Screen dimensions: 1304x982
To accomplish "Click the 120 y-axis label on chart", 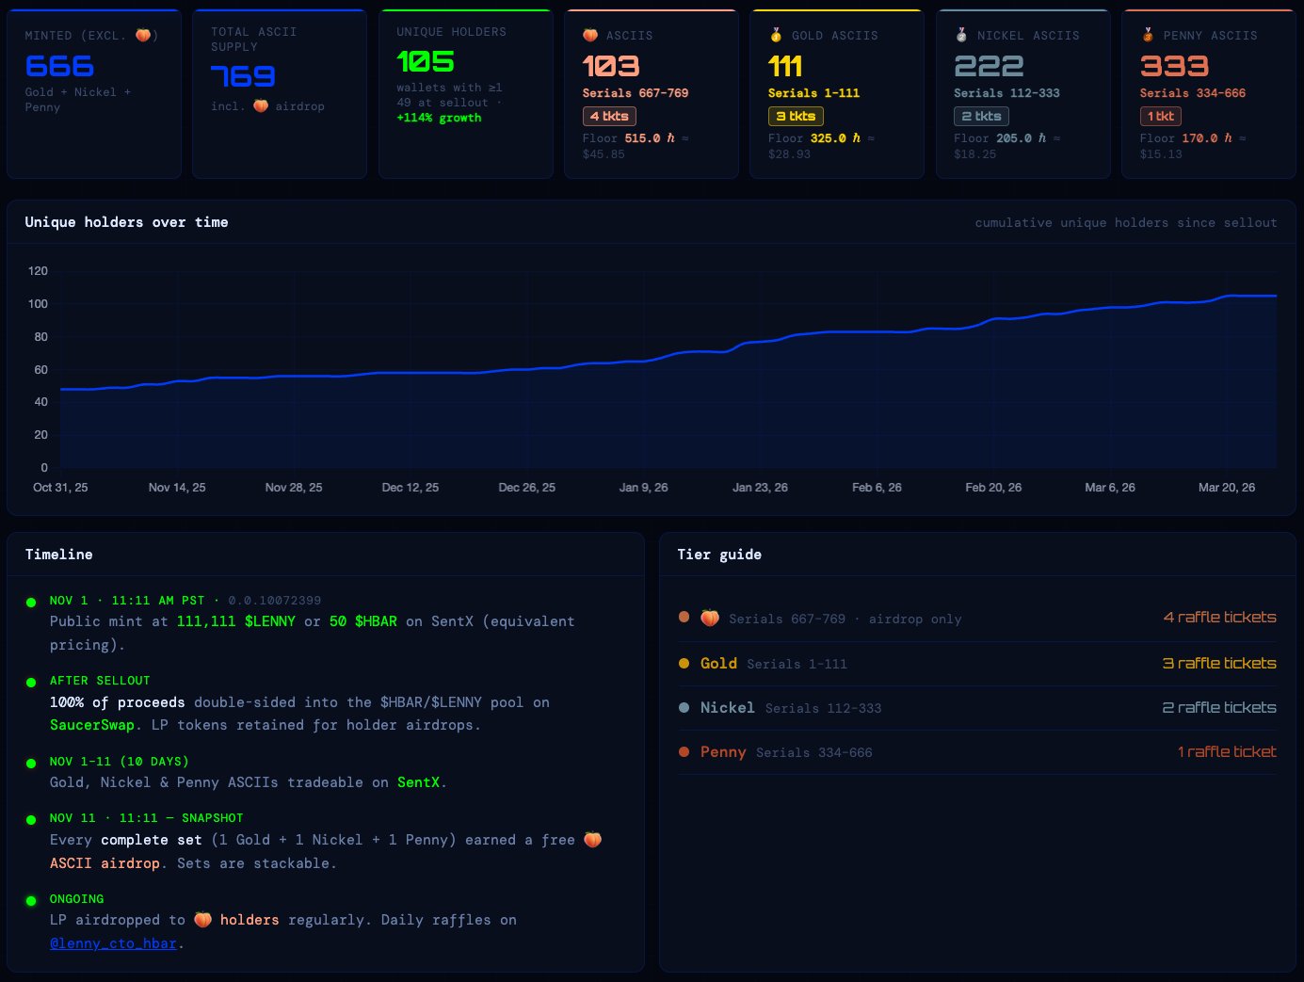I will point(38,271).
